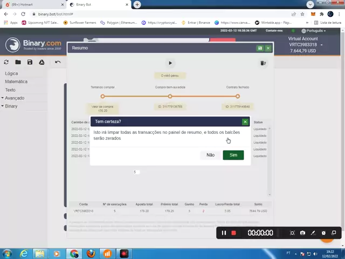Screen dimensions: 345x259
Task: Open the Google Drive toolbar icon
Action: click(x=42, y=62)
